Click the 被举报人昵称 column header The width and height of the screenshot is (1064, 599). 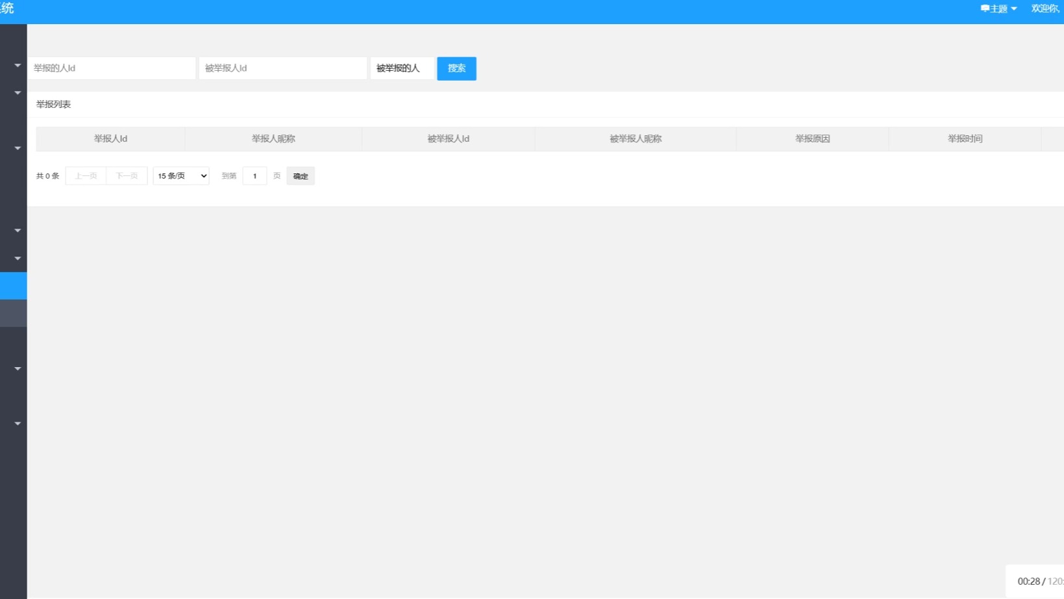coord(635,138)
